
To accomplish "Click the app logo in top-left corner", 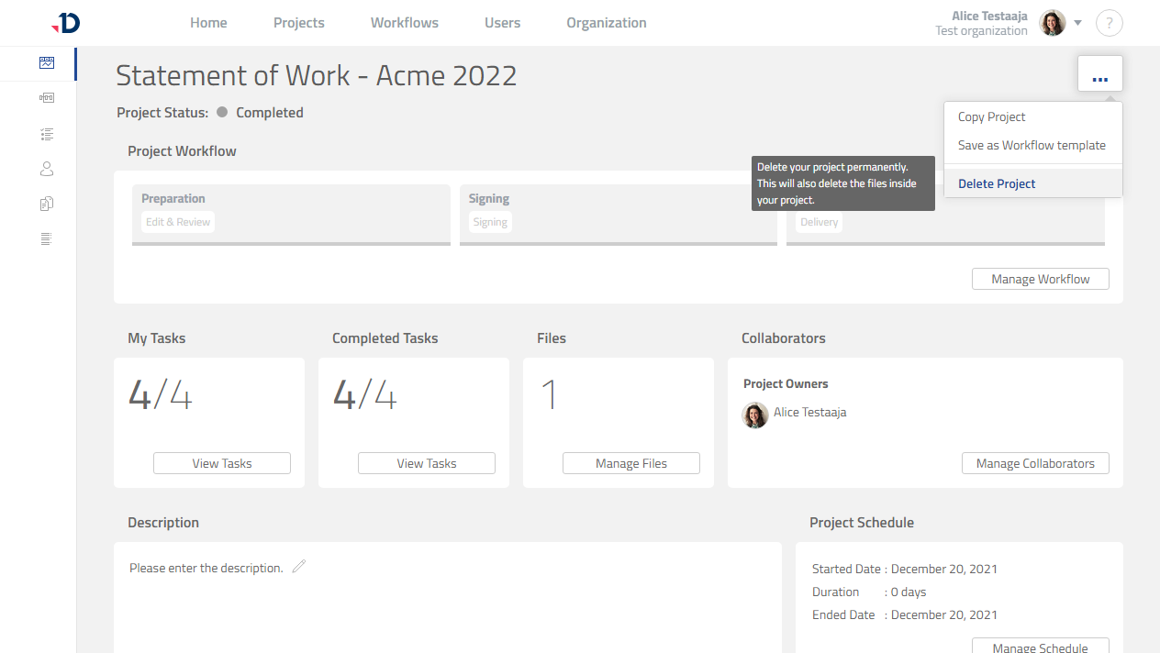I will (66, 23).
